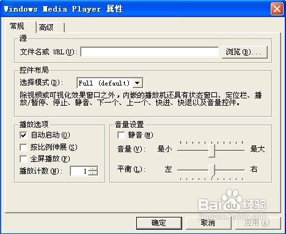Increase 播放计数 with the up spinner arrow
Image resolution: width=286 pixels, height=234 pixels.
[x=94, y=169]
